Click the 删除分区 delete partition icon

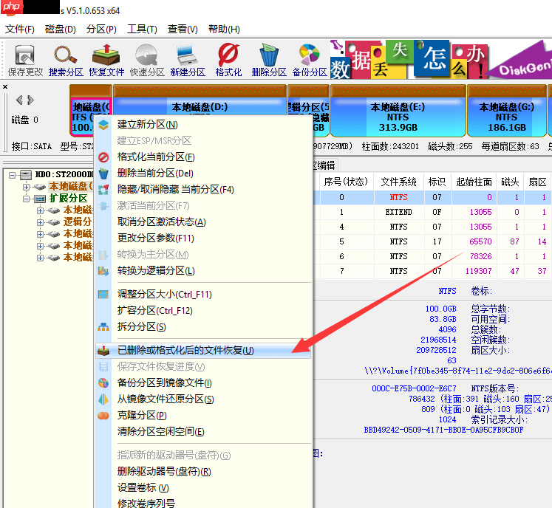tap(268, 59)
